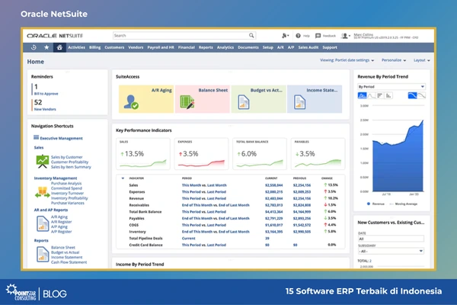The width and height of the screenshot is (457, 305).
Task: Collapse the KPI table indicator arrow
Action: tap(123, 178)
